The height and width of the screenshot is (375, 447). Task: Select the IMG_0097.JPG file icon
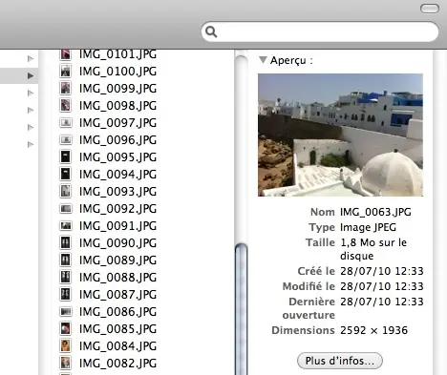tap(66, 122)
